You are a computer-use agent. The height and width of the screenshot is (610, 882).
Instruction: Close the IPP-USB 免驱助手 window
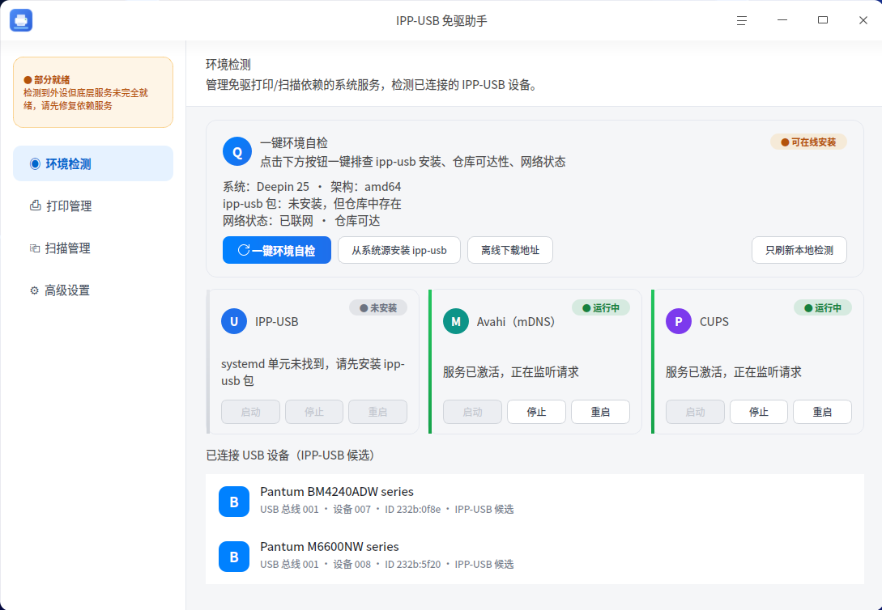pos(863,21)
